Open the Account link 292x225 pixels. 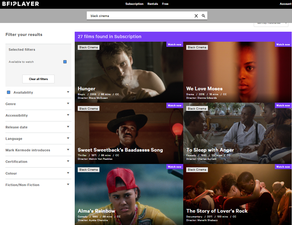pyautogui.click(x=285, y=4)
